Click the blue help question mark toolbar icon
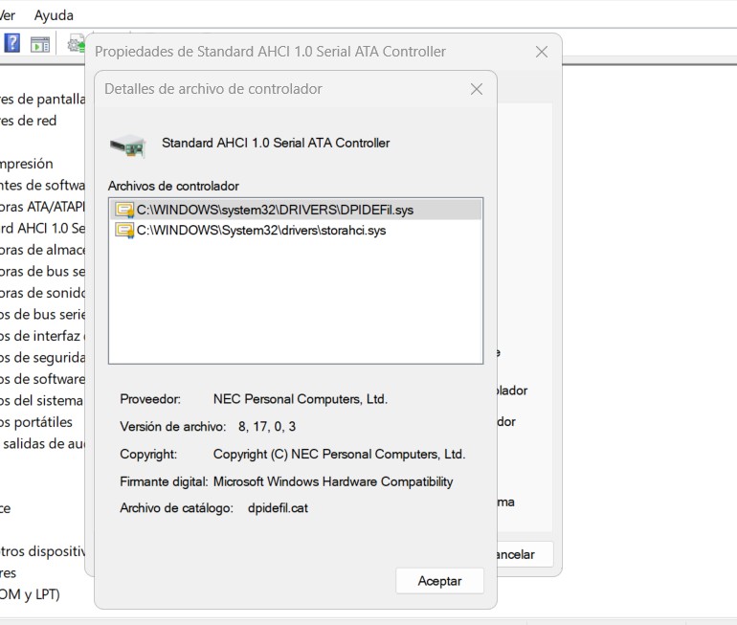 pyautogui.click(x=11, y=43)
